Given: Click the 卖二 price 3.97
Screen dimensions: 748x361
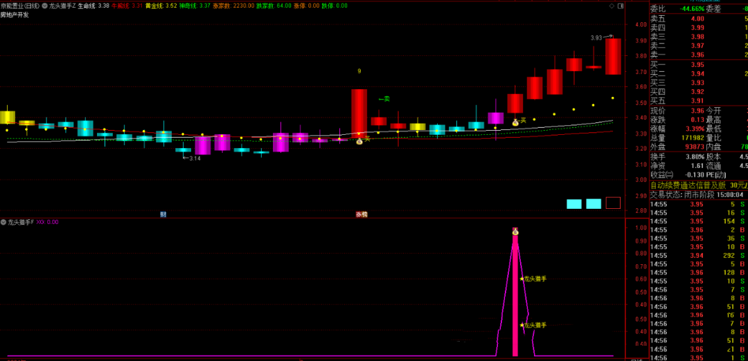Looking at the screenshot, I should [697, 46].
